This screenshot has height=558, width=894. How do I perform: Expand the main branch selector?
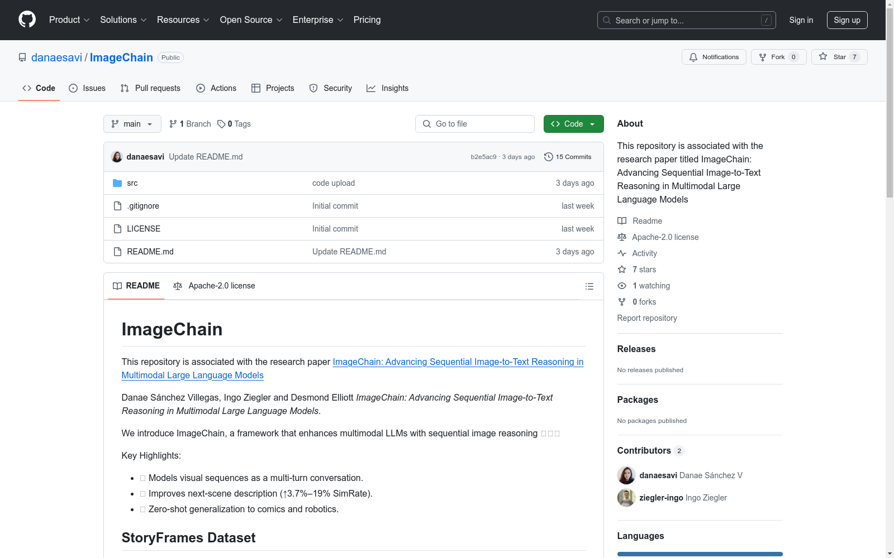132,124
